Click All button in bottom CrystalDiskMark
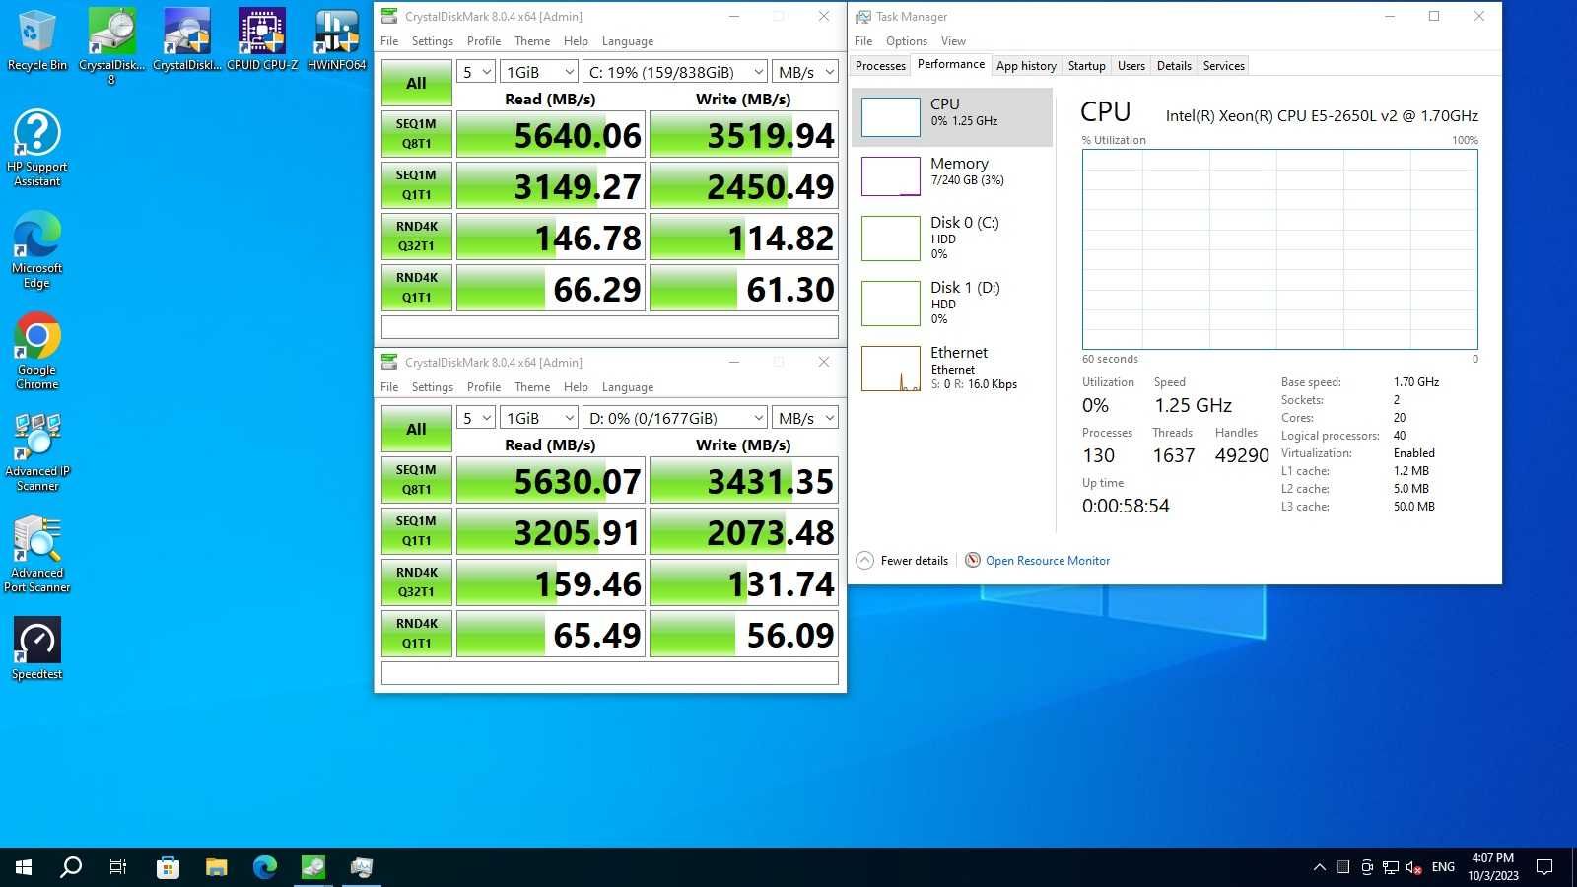Viewport: 1577px width, 887px height. point(416,429)
